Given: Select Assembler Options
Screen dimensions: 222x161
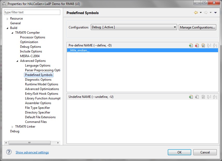Looking at the screenshot, I should pyautogui.click(x=38, y=103).
